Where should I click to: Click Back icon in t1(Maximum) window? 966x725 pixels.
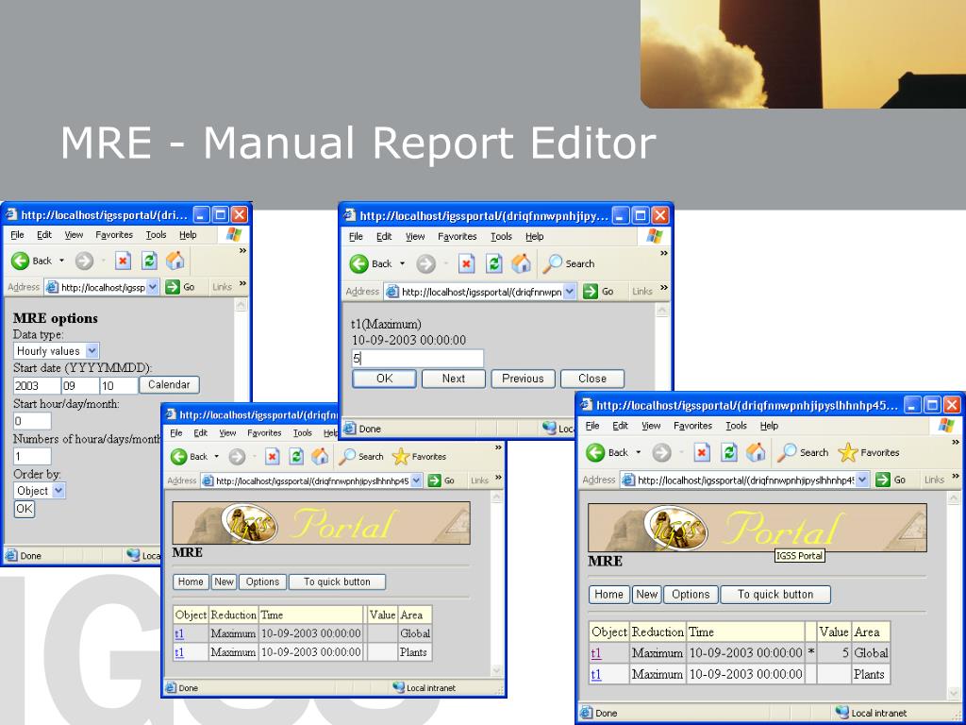click(x=358, y=264)
